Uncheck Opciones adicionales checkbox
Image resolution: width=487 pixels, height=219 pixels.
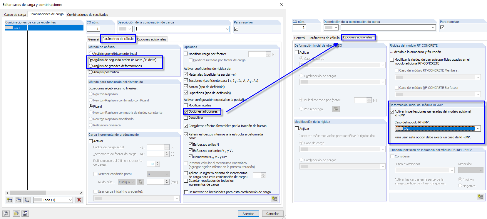186,111
